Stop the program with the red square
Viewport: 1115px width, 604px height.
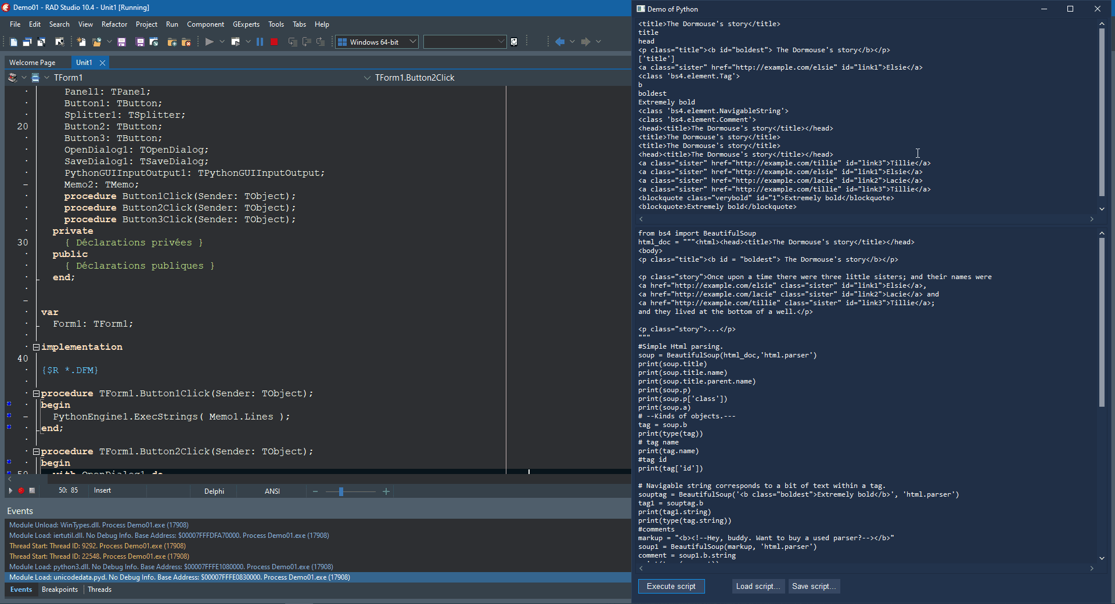point(274,42)
